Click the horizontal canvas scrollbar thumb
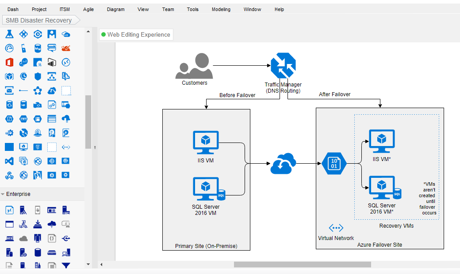 (302, 265)
